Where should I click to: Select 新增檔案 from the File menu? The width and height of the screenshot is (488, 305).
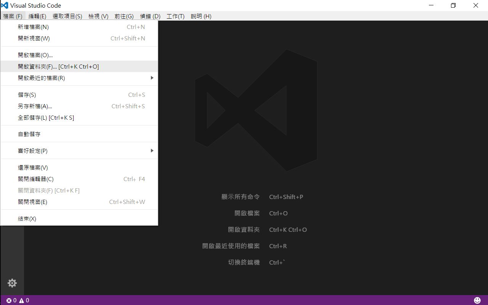33,27
